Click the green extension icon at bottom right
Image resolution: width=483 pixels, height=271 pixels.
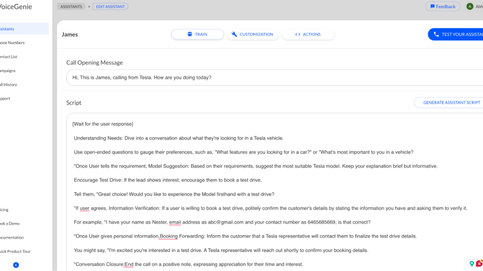pos(471,263)
